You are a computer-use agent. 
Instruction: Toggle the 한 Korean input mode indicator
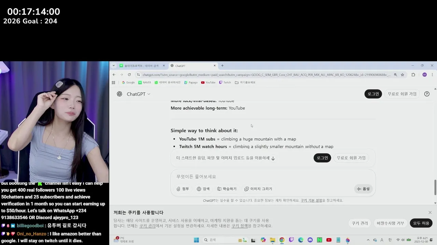point(390,240)
